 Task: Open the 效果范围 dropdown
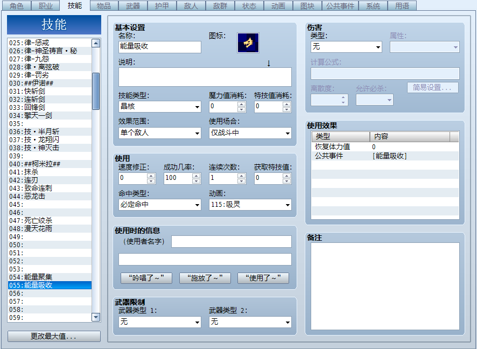[160, 133]
